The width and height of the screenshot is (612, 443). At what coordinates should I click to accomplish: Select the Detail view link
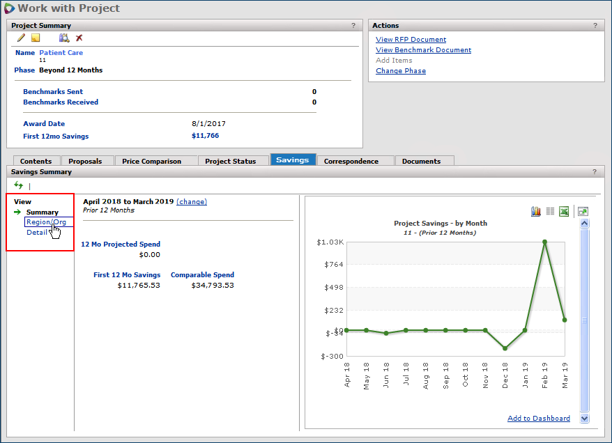[x=36, y=233]
